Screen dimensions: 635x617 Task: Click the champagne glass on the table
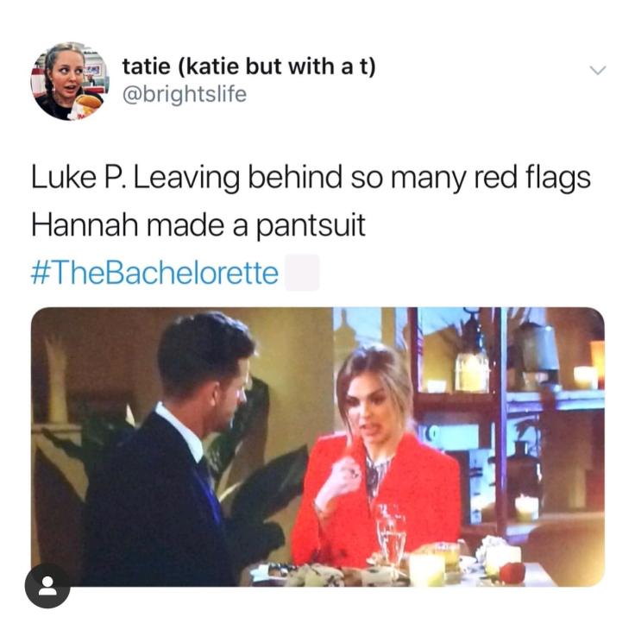point(391,535)
